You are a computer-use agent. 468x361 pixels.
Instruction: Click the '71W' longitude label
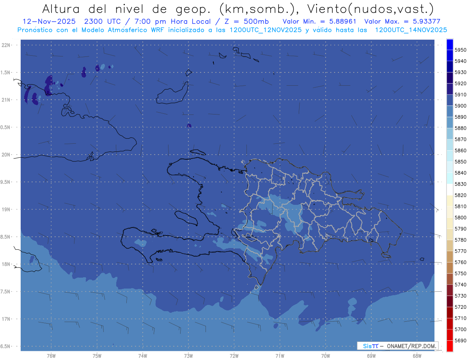pos(280,356)
